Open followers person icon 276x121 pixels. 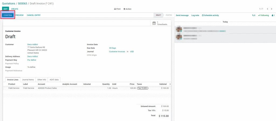[273, 15]
